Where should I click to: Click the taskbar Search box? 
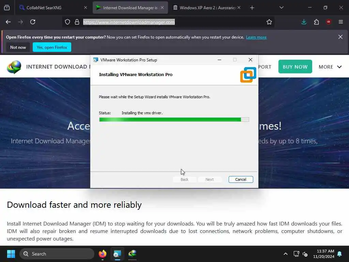point(57,254)
